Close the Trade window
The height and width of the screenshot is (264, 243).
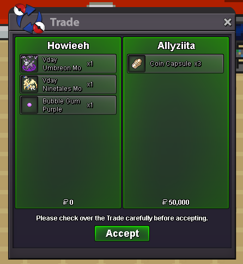point(227,22)
